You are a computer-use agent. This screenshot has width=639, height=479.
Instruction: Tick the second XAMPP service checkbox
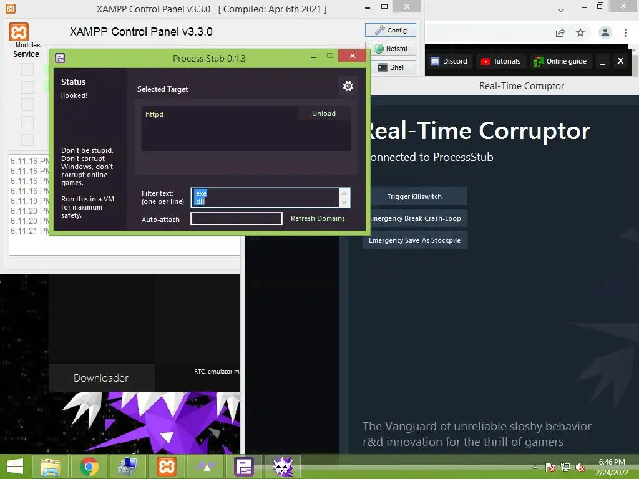click(27, 87)
